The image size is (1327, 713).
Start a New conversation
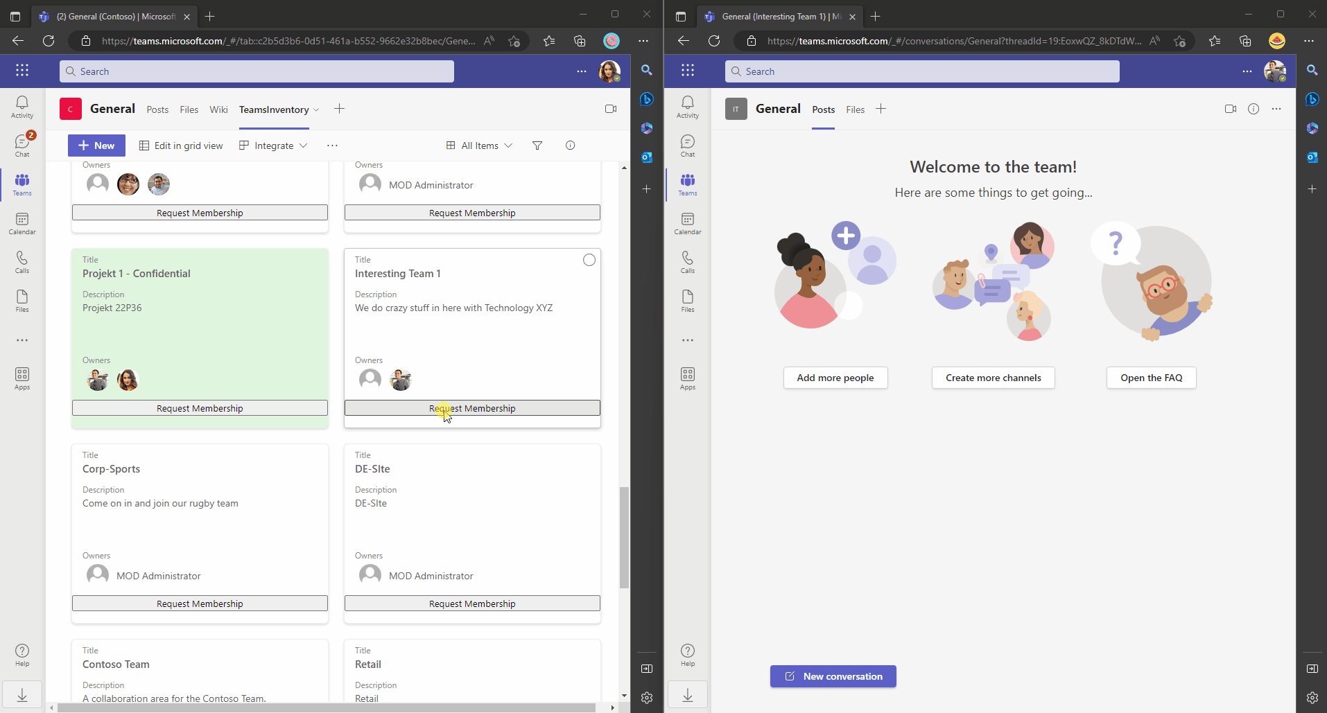(x=833, y=676)
